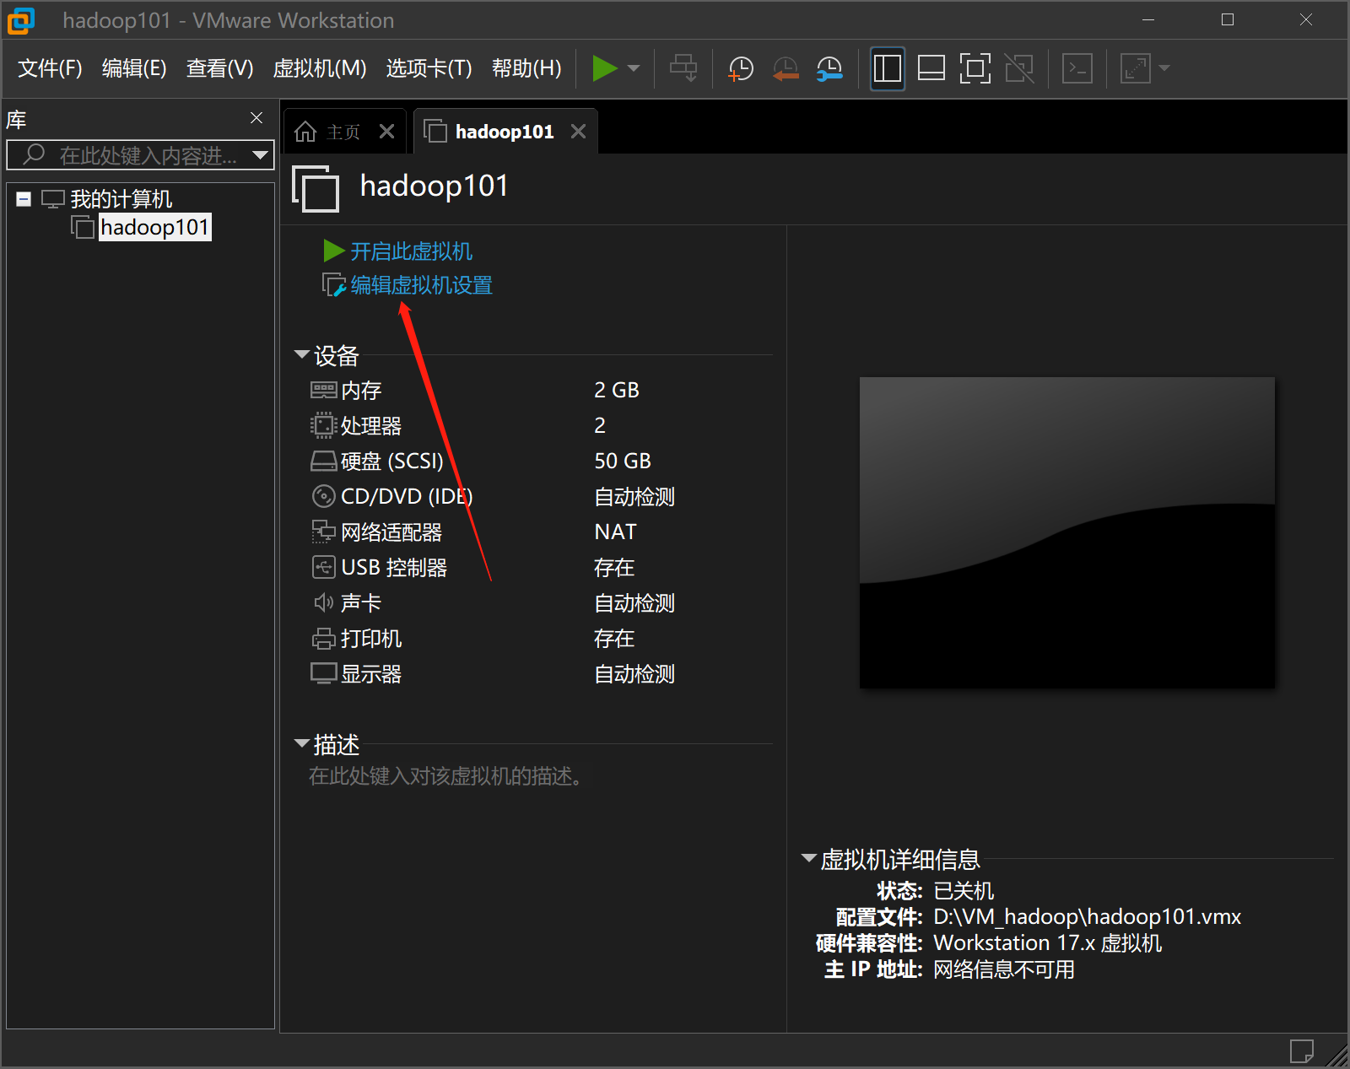Click the CD/DVD (IDE) device row
Screen dimensions: 1350x1069
pos(540,497)
